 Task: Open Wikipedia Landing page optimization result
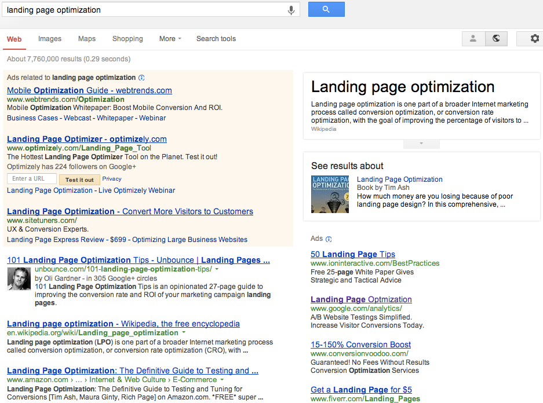pyautogui.click(x=123, y=324)
